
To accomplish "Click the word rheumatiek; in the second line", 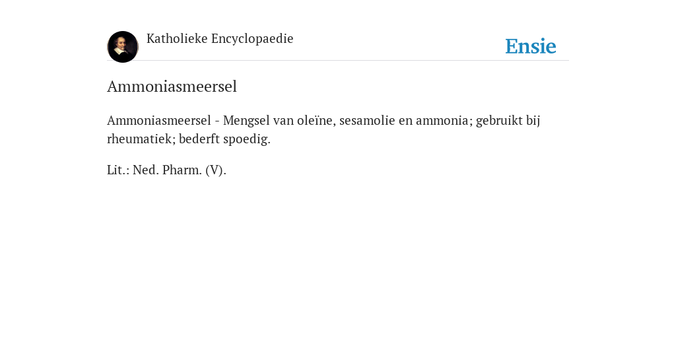I will pyautogui.click(x=141, y=139).
